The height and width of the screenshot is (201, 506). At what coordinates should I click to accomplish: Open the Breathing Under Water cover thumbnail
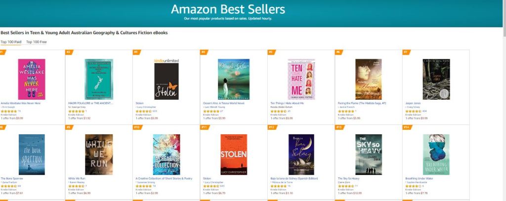point(435,155)
